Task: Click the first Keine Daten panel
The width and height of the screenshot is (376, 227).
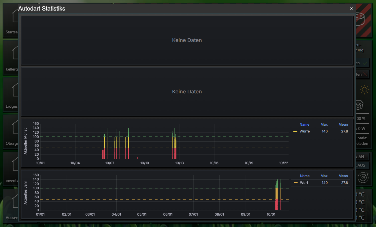Action: coord(187,40)
